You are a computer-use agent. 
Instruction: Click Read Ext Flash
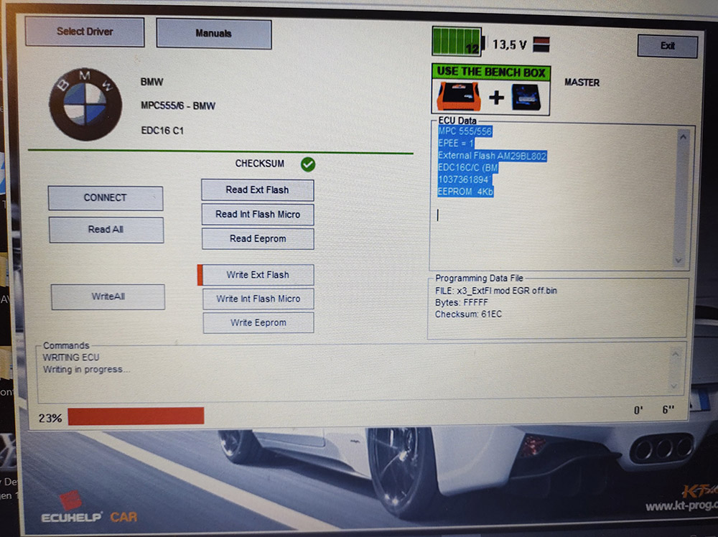257,190
